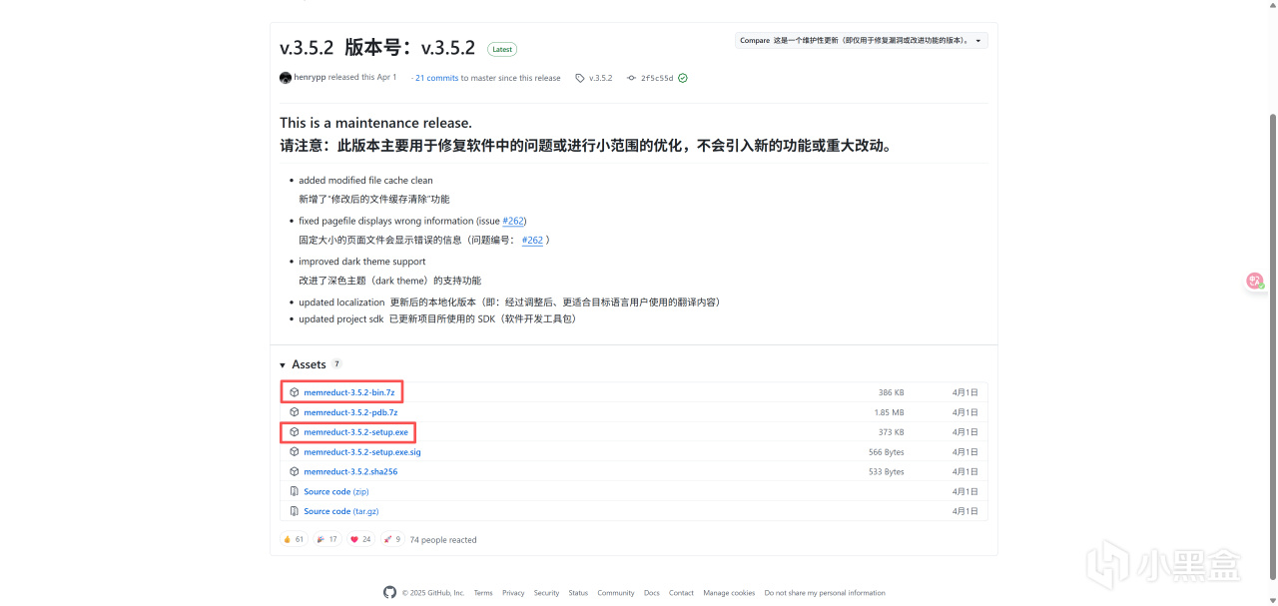React with heart (24)
This screenshot has width=1278, height=606.
pyautogui.click(x=360, y=539)
